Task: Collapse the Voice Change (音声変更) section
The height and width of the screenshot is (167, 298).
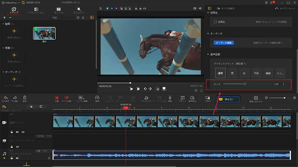Action: pyautogui.click(x=208, y=54)
